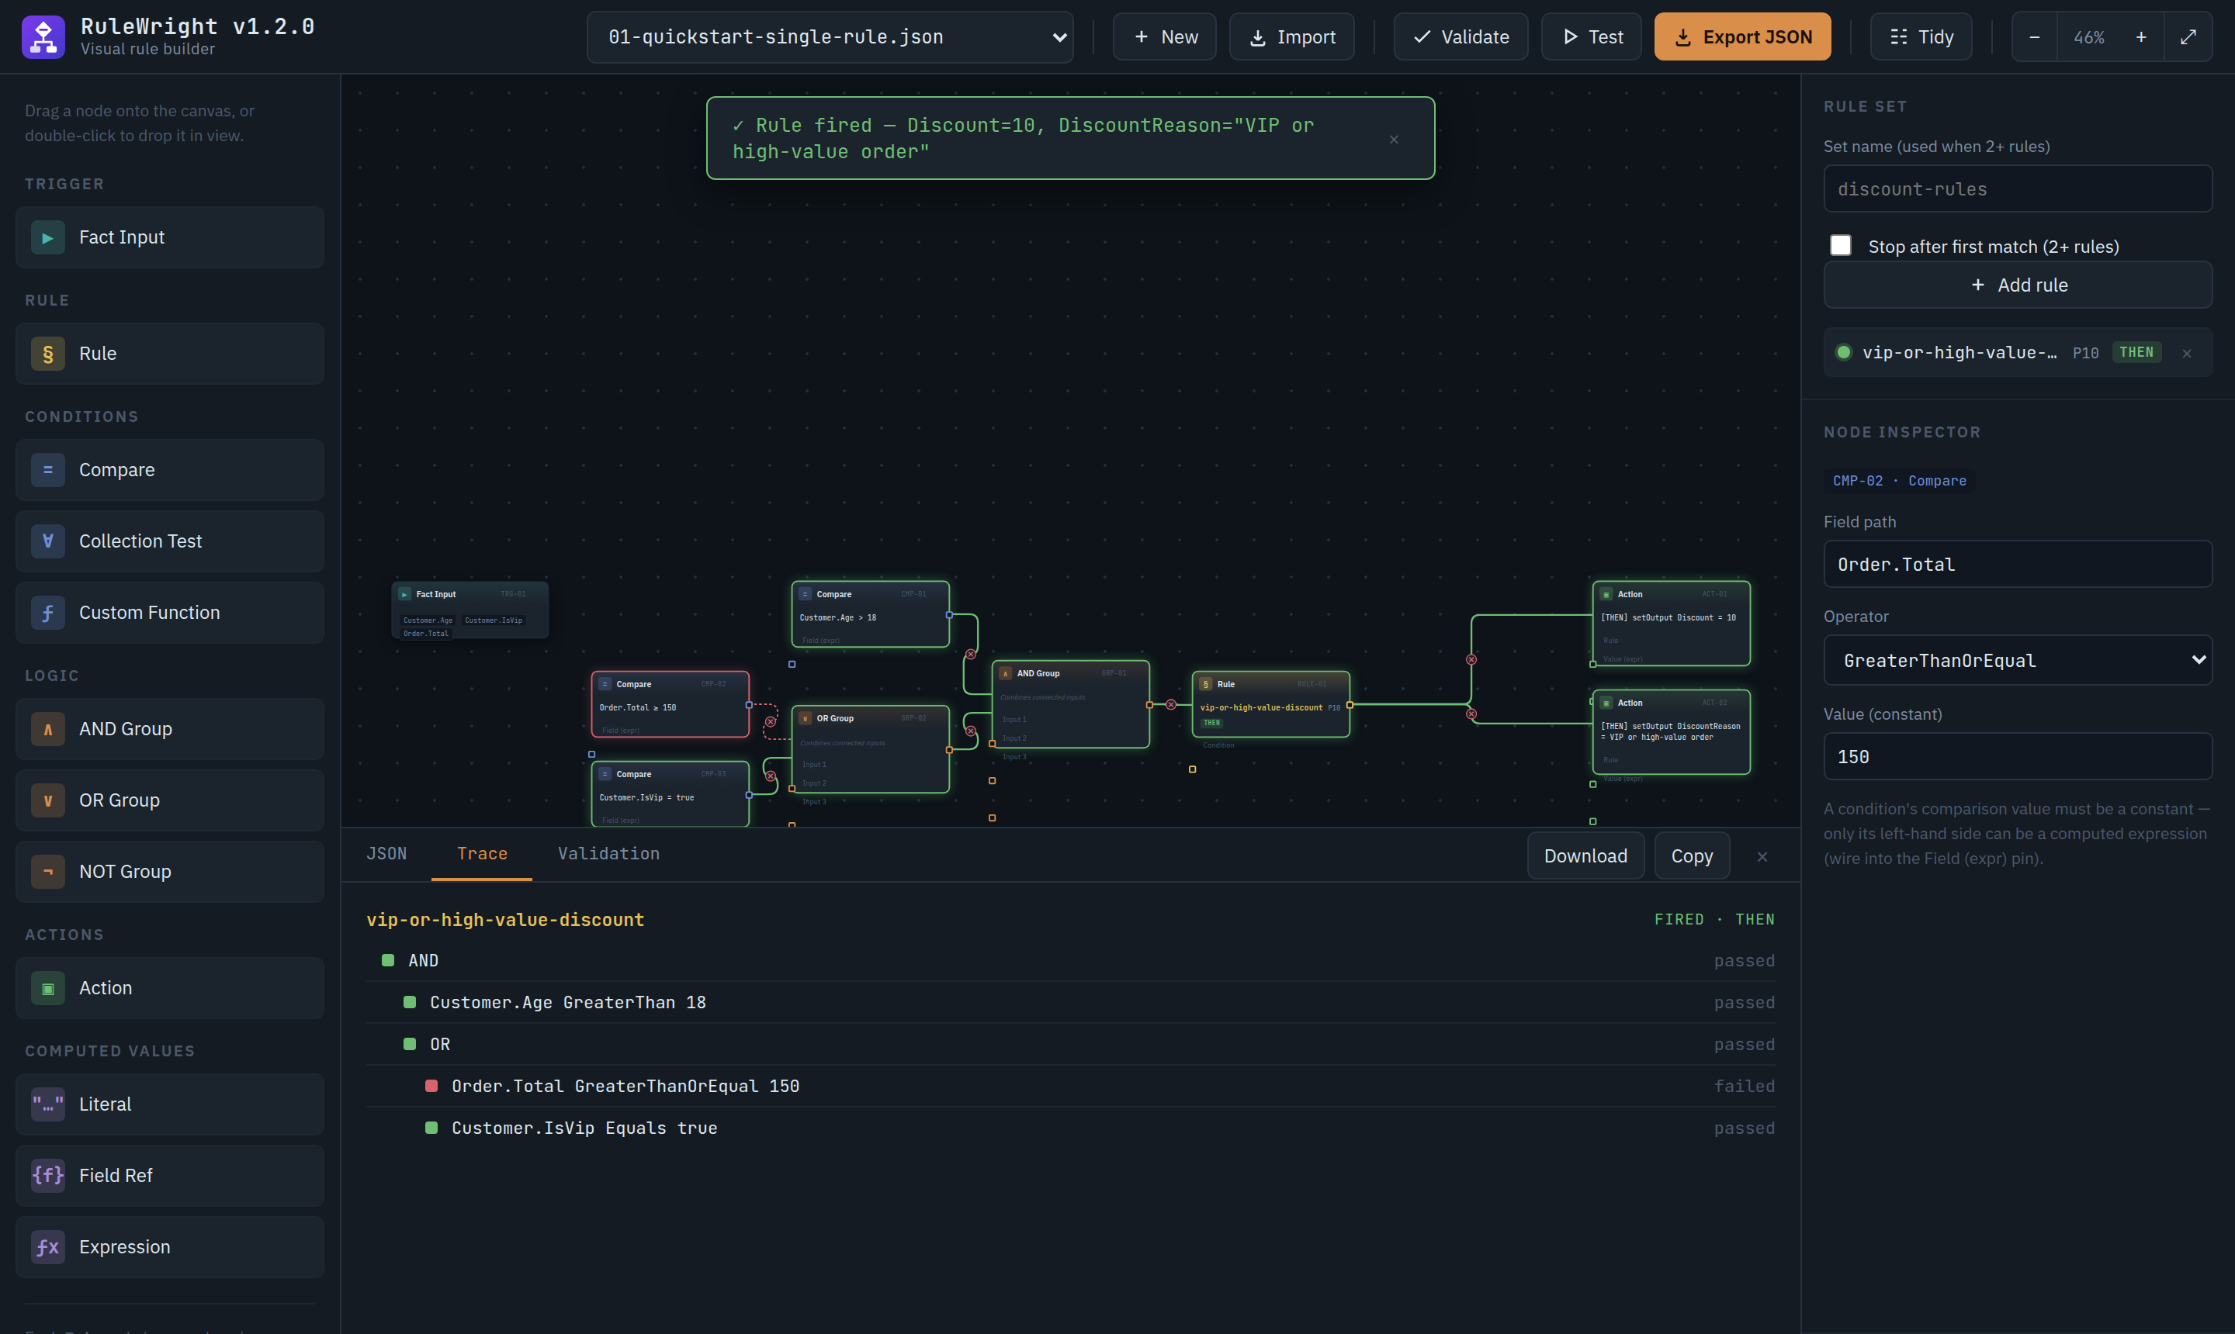Open the rule file selector dropdown
This screenshot has height=1334, width=2235.
pyautogui.click(x=830, y=37)
